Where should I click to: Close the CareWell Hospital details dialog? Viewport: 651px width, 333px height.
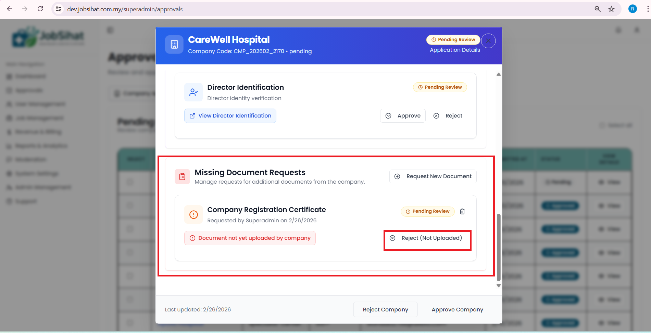[x=488, y=41]
